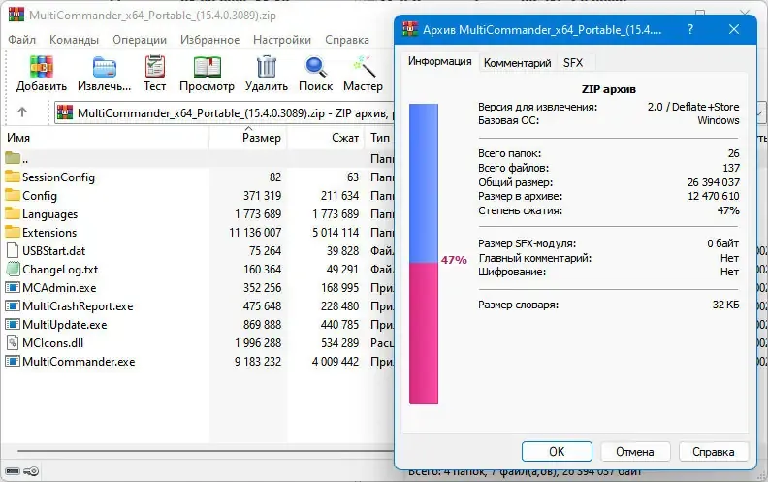
Task: Select the ChangeLog.txt file icon
Action: click(13, 269)
